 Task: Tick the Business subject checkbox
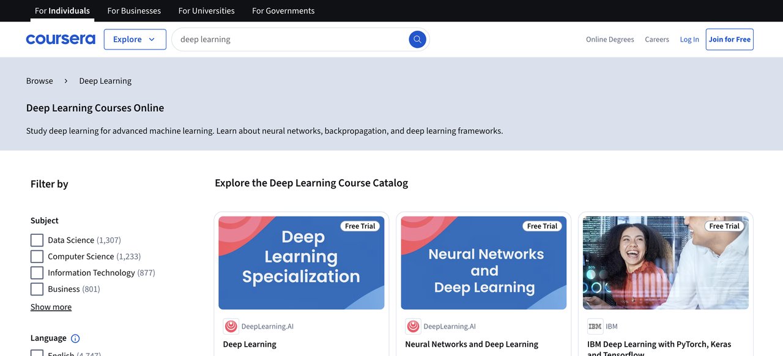click(x=37, y=289)
